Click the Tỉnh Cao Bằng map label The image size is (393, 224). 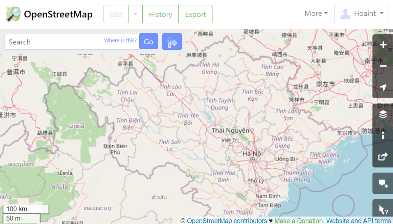pos(272,70)
